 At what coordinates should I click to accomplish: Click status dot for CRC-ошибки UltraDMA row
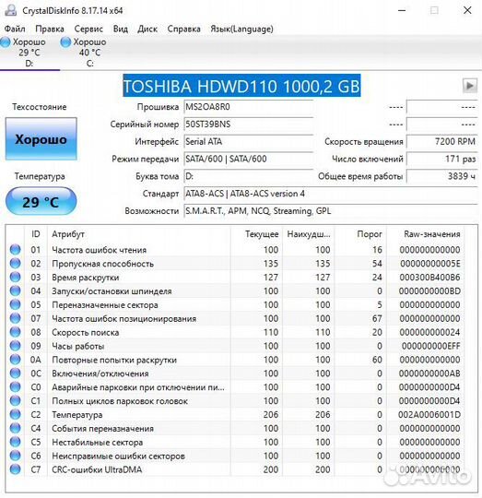point(15,469)
